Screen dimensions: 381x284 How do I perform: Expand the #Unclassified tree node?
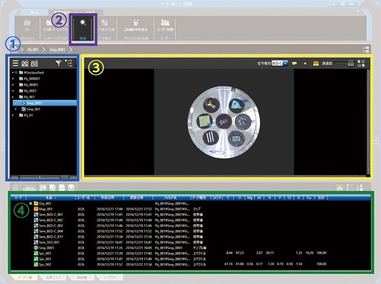coord(14,72)
